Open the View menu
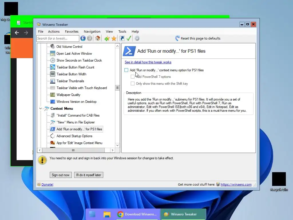The height and width of the screenshot is (220, 293). [109, 32]
